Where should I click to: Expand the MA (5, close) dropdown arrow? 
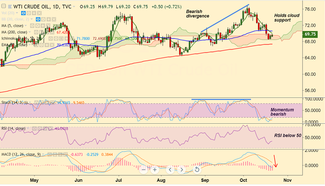(x=26, y=25)
